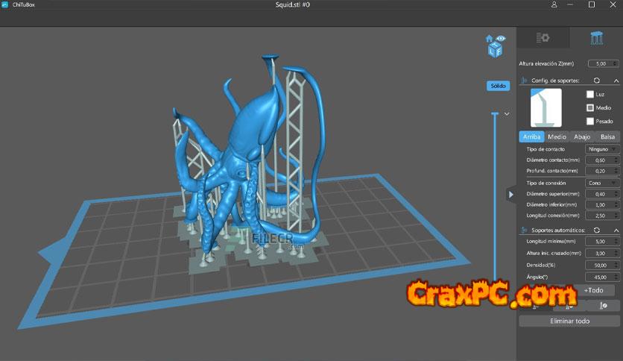Open the Tipo de conexión dropdown
This screenshot has height=361, width=623.
point(602,183)
